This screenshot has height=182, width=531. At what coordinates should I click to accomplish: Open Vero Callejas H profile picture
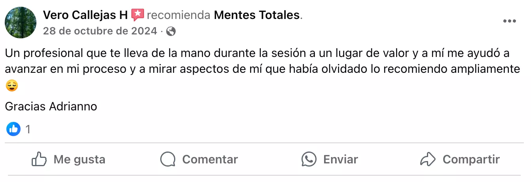21,23
